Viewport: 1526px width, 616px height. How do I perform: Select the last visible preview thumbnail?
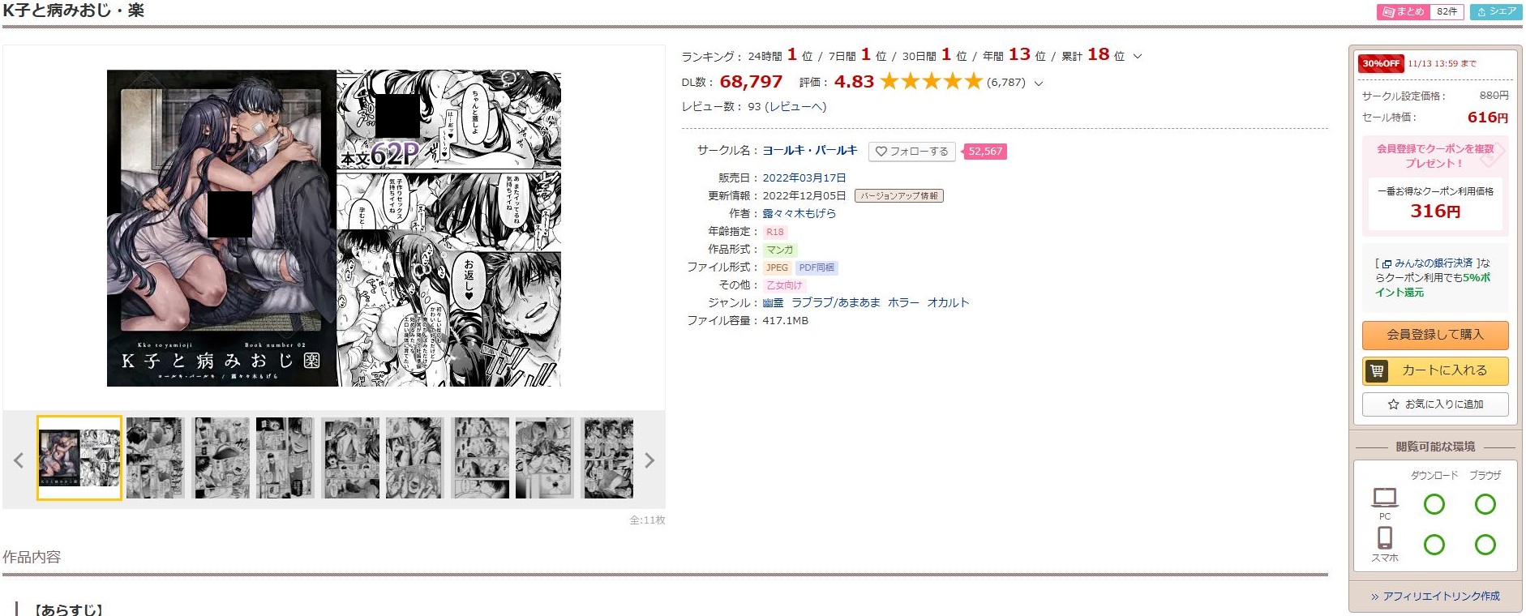(x=607, y=458)
